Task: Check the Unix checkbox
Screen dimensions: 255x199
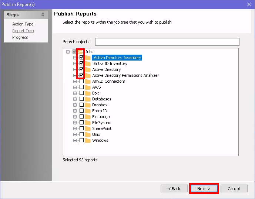Action: click(x=81, y=134)
